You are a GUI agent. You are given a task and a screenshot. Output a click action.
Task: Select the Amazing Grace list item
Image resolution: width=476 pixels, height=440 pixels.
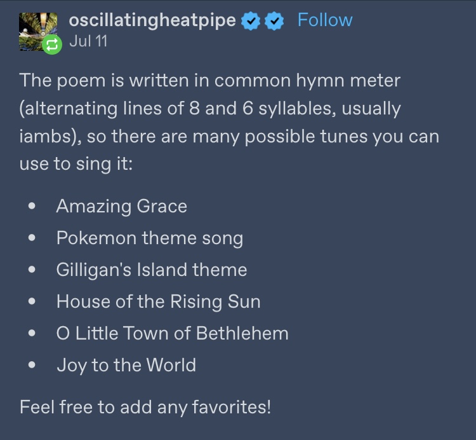point(121,207)
